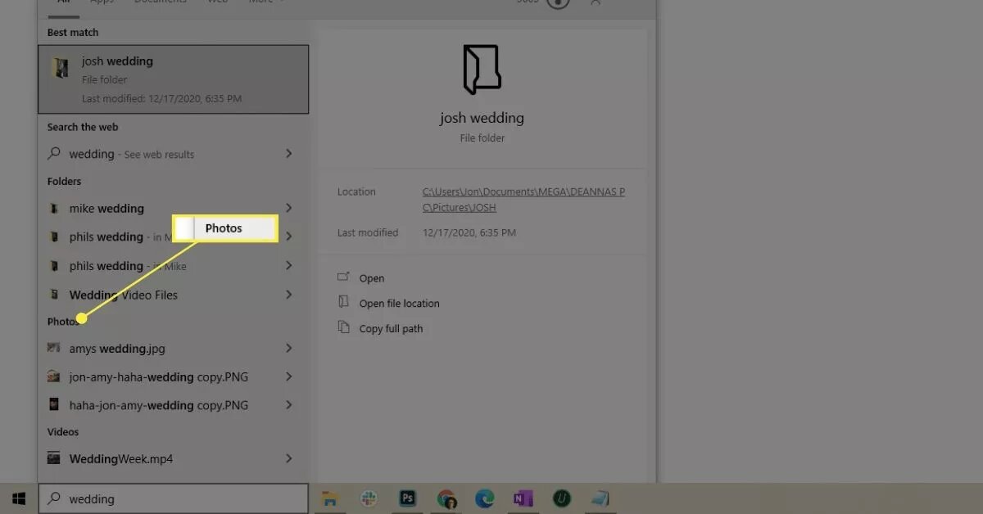Click the Last modified 12/17/2020, 6:35 PM value

tap(469, 233)
